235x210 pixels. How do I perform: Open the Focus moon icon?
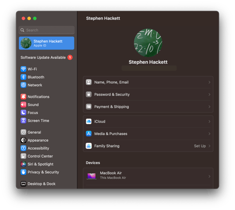click(23, 113)
